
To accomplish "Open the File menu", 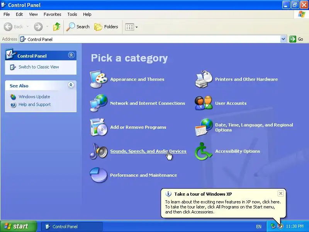I will (x=7, y=14).
